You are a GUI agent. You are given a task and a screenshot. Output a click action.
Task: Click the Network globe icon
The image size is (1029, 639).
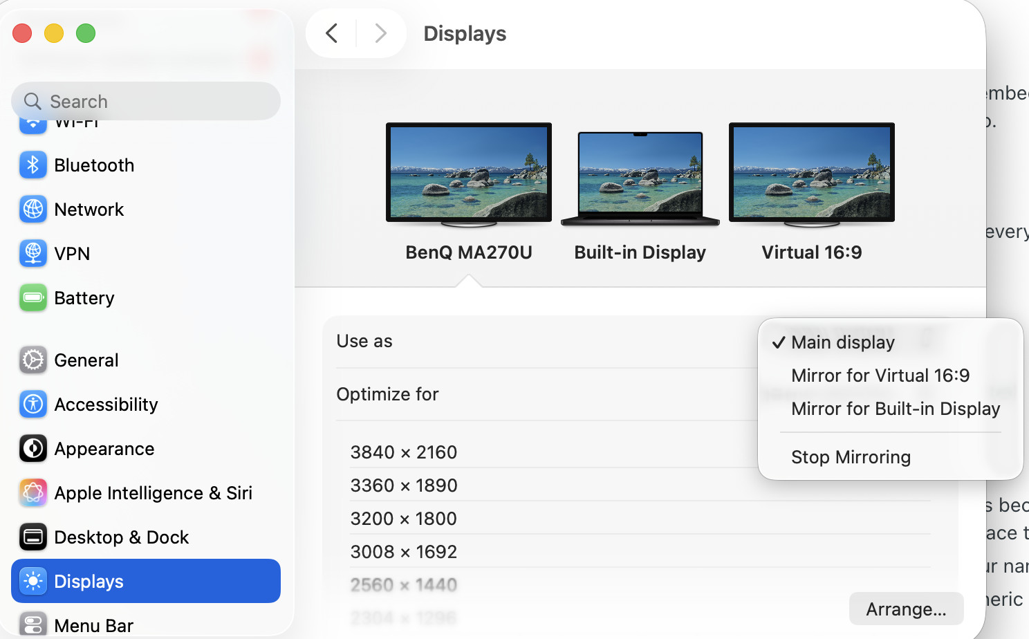pos(33,210)
